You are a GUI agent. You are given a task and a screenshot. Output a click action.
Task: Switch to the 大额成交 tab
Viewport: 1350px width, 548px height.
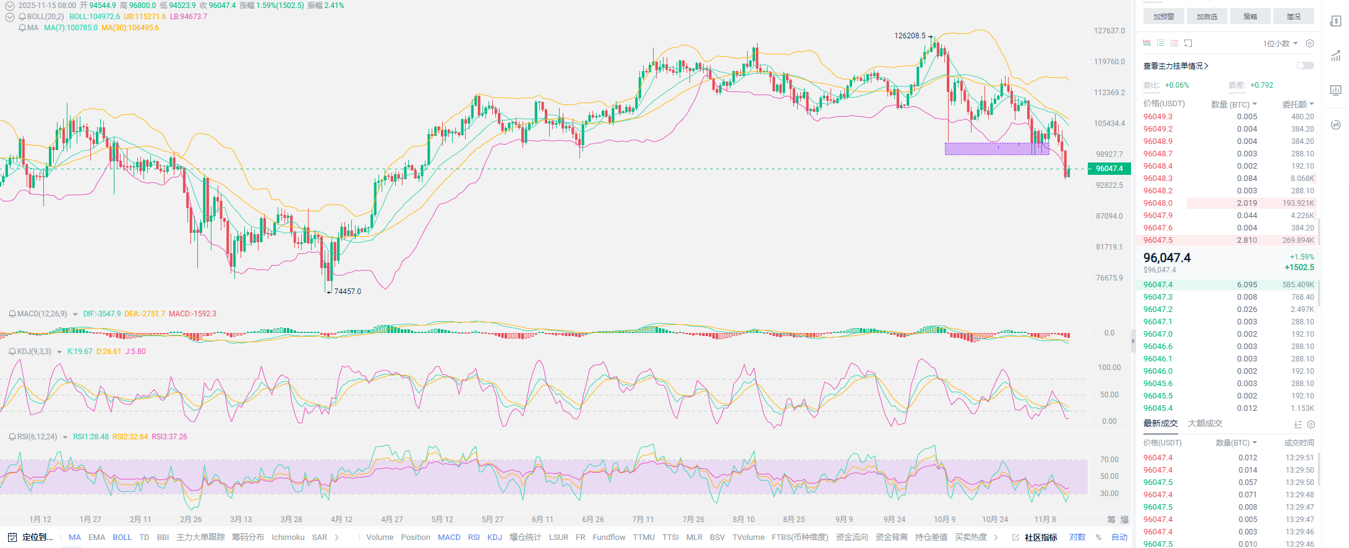(x=1205, y=423)
